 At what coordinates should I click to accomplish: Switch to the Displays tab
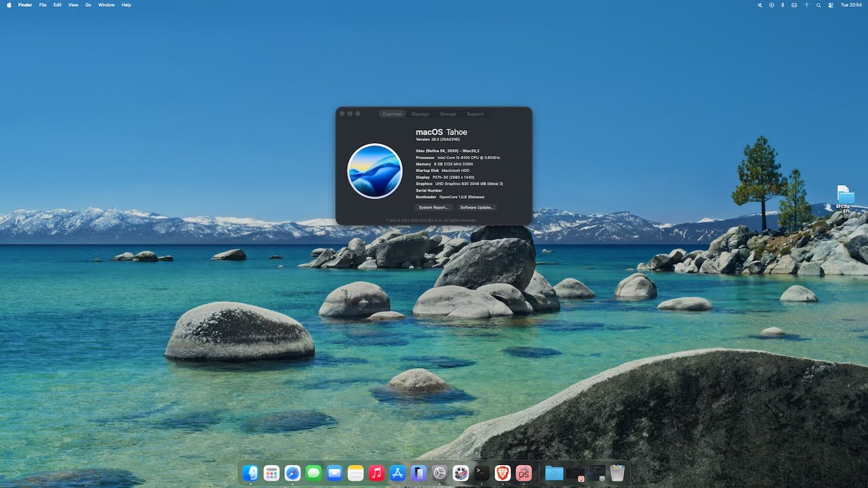coord(420,114)
